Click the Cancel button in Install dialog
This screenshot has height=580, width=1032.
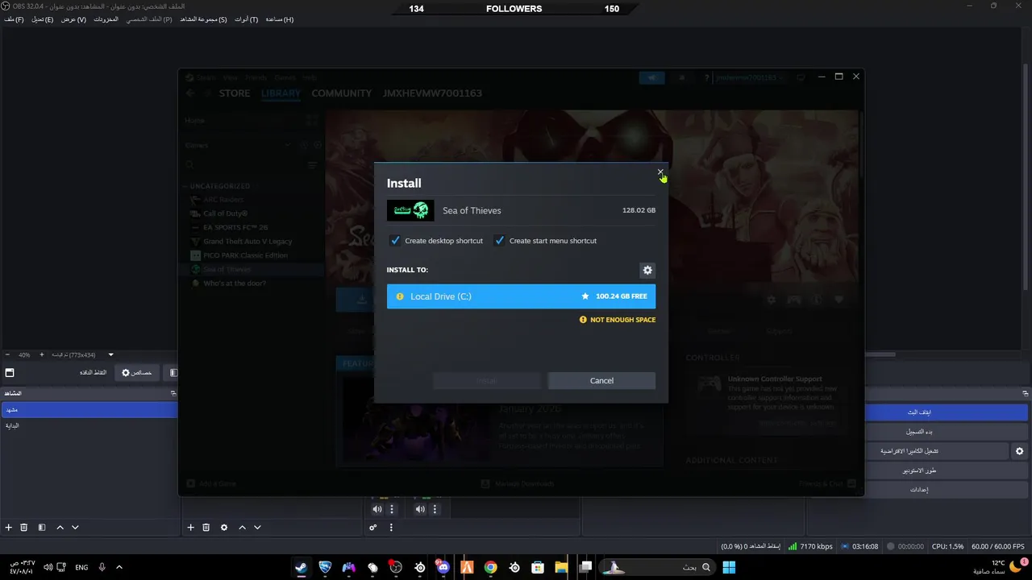tap(601, 380)
